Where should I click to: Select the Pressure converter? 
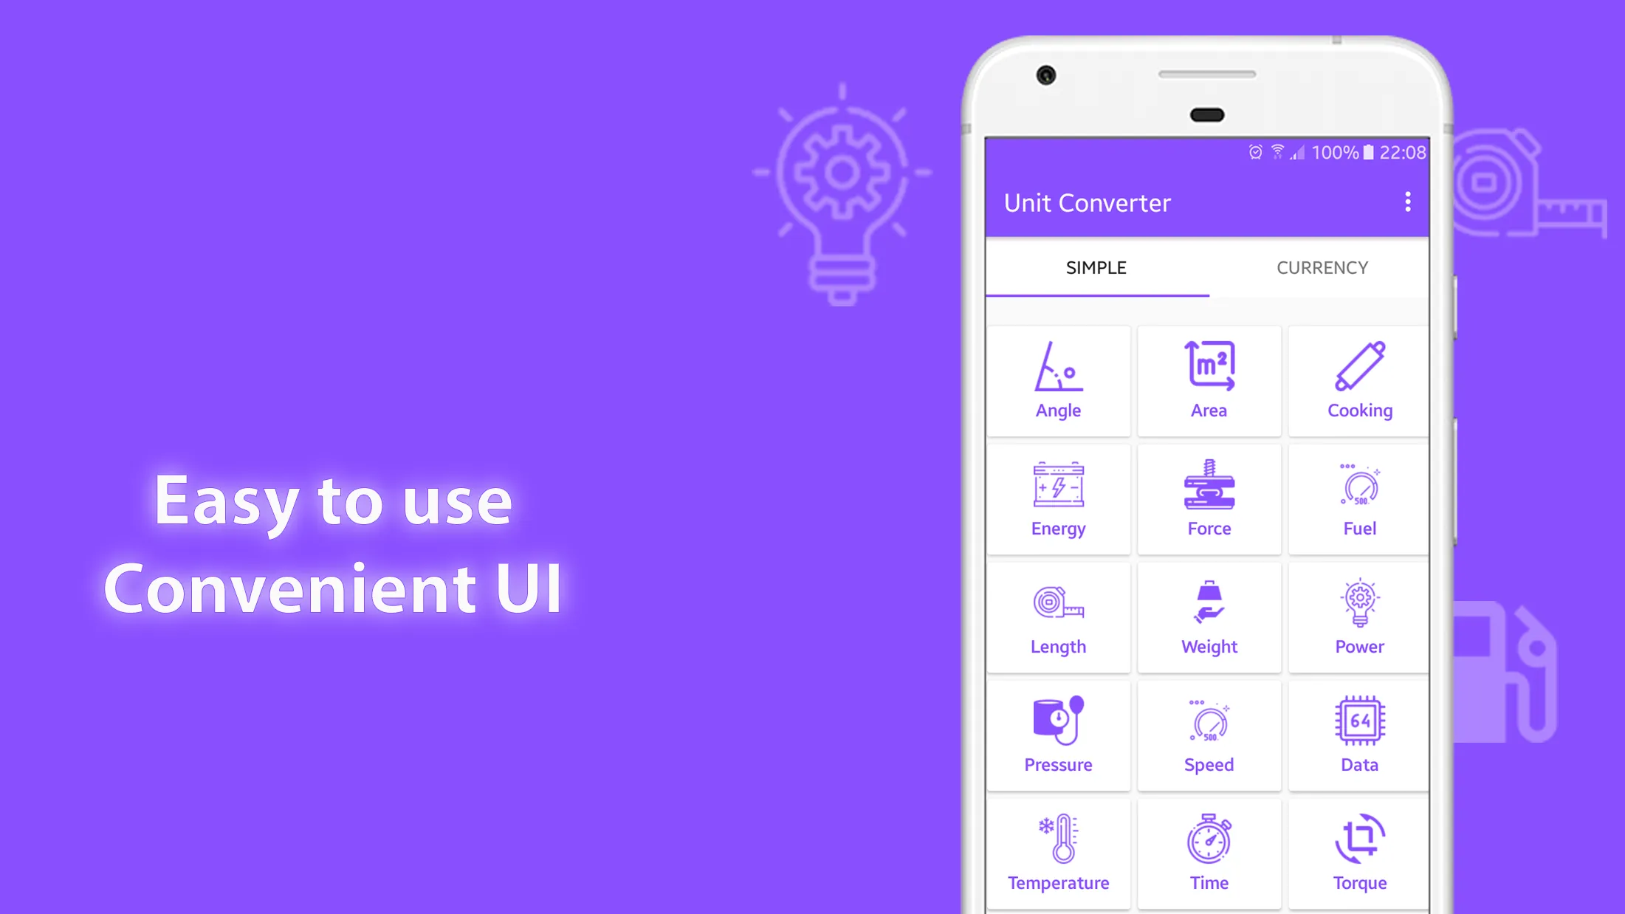pyautogui.click(x=1058, y=733)
